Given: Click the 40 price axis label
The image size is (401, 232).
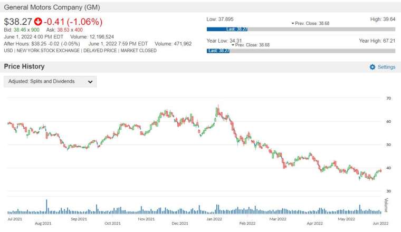Looking at the screenshot, I should click(388, 168).
